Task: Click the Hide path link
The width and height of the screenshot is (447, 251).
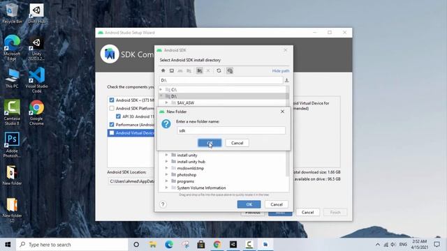Action: (x=281, y=71)
